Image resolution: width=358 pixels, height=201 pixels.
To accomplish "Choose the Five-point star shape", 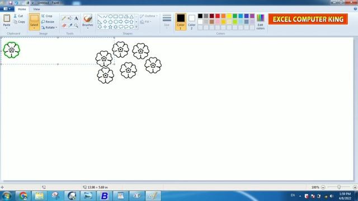I will click(x=110, y=27).
